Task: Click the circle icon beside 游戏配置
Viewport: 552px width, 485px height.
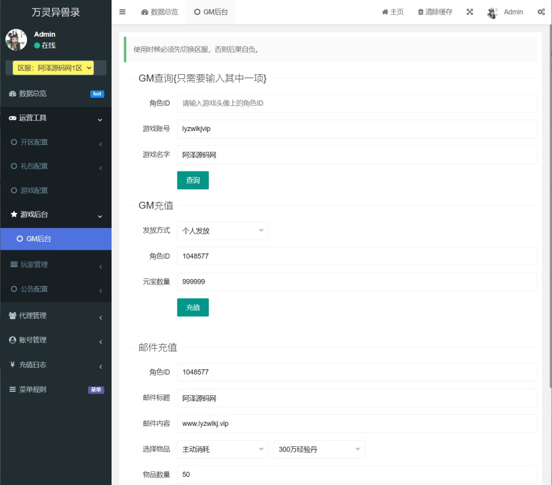Action: 14,190
